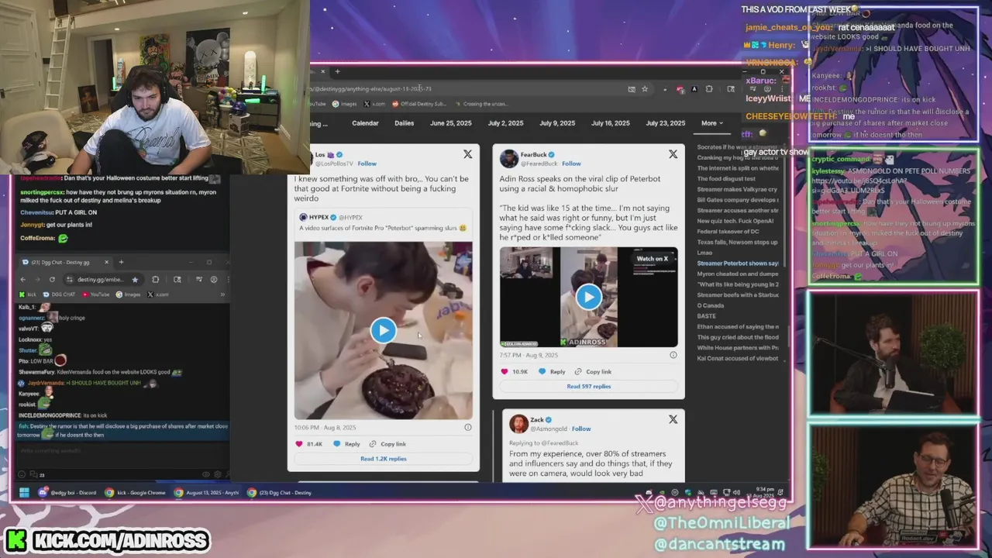992x558 pixels.
Task: Select 'Bill Gates company develops' sidebar topic
Action: click(x=738, y=200)
